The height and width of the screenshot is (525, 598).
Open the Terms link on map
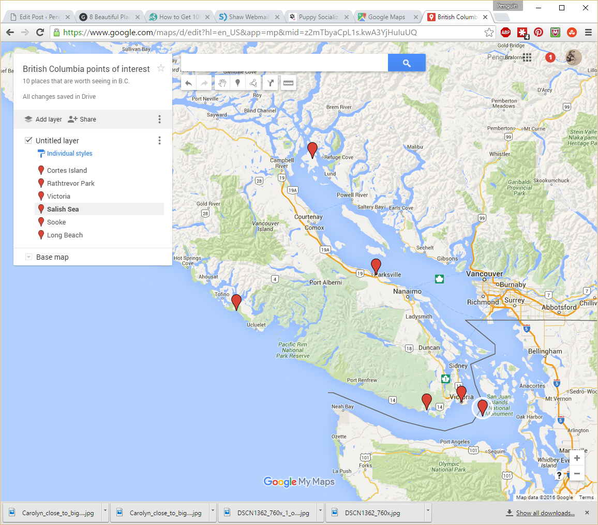[586, 497]
